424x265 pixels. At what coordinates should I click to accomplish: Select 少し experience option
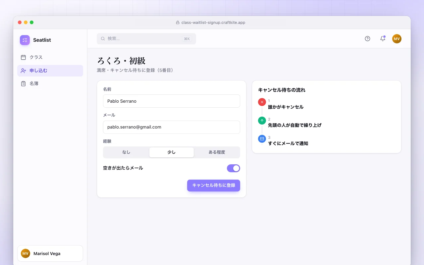[x=172, y=152]
